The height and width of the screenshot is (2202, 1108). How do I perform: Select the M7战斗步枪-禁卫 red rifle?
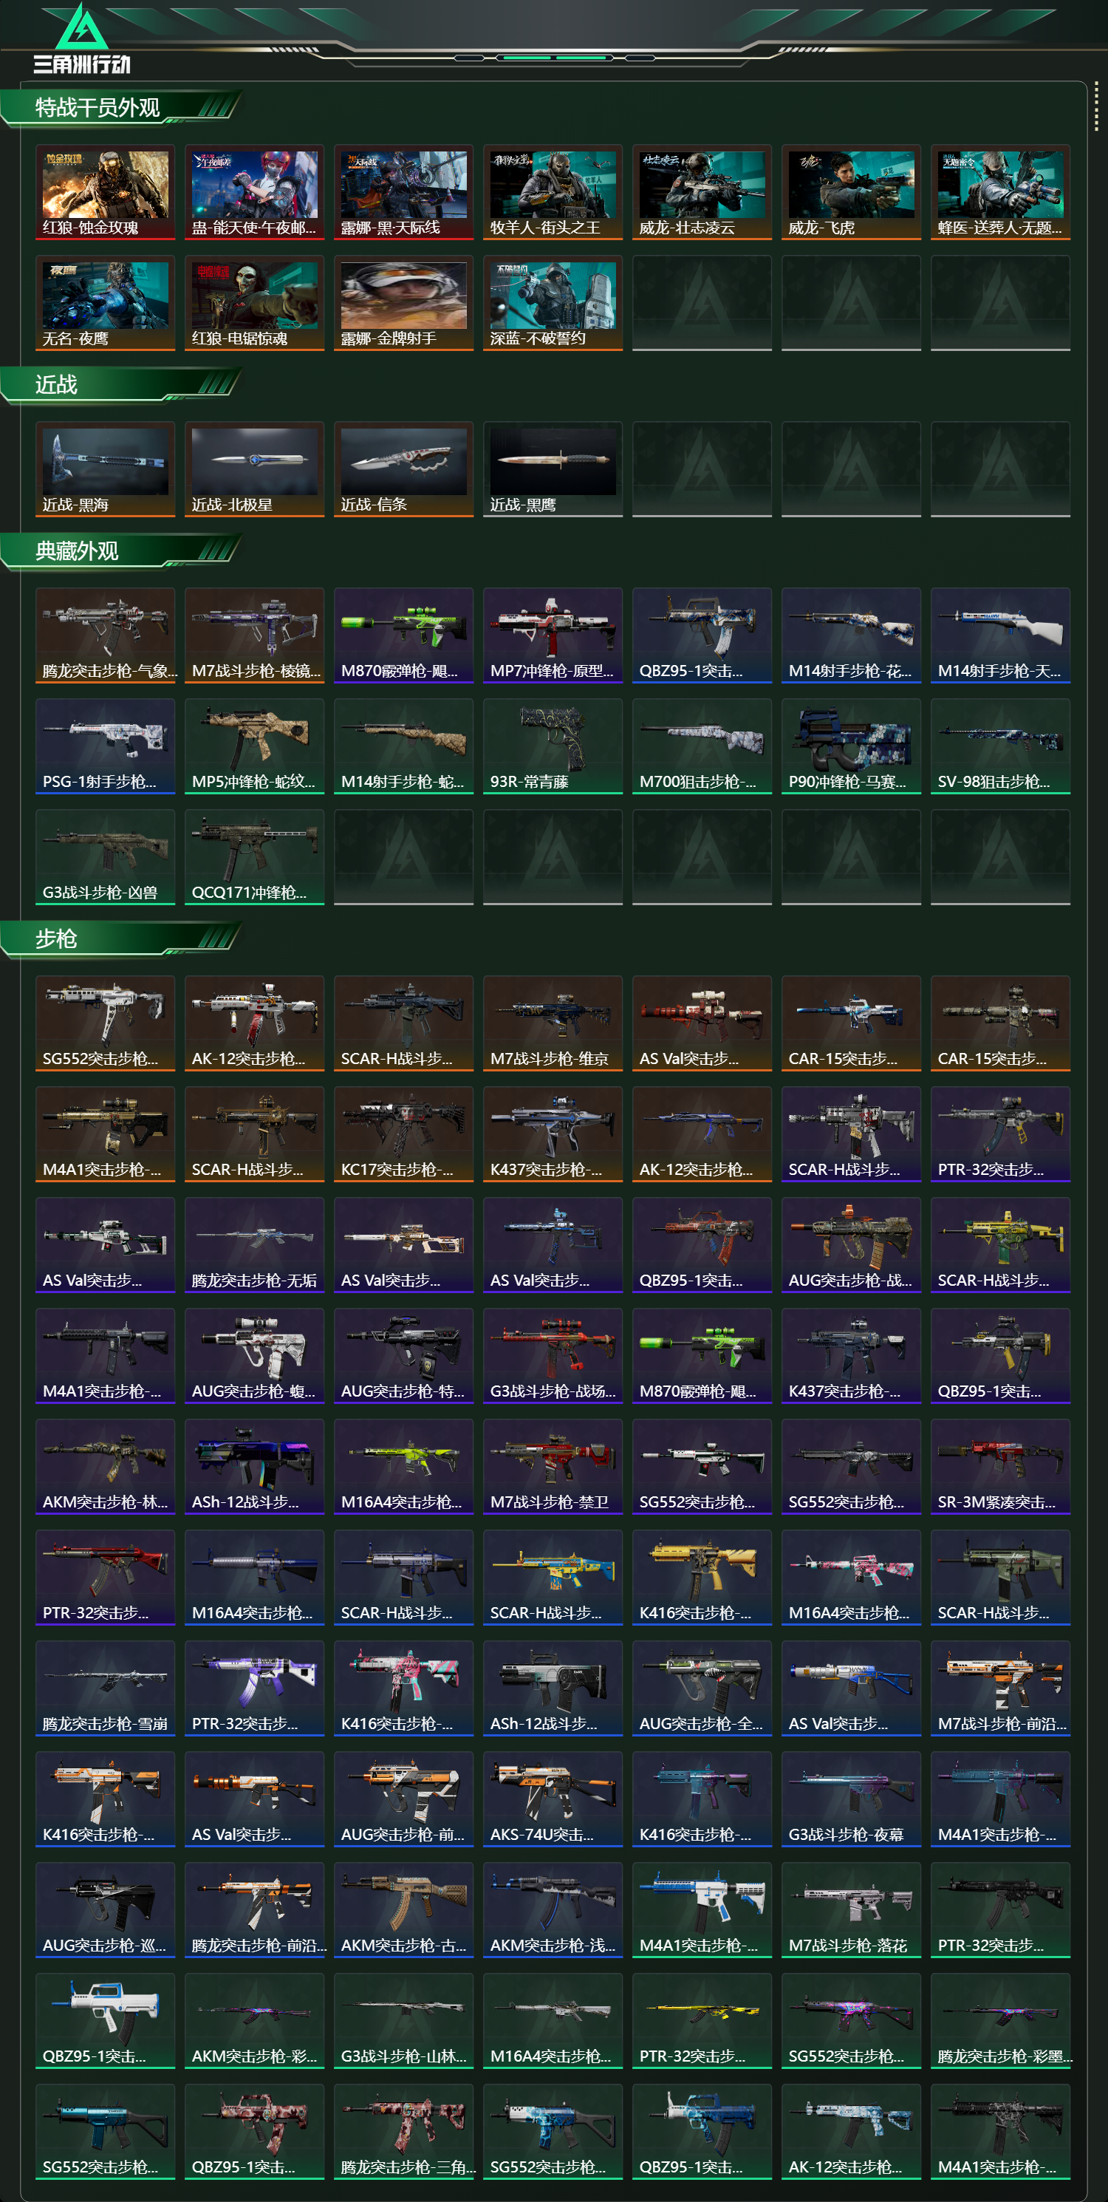[x=553, y=1467]
